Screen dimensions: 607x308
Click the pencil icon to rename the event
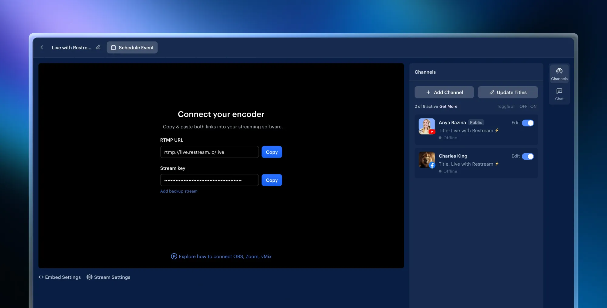click(x=98, y=47)
